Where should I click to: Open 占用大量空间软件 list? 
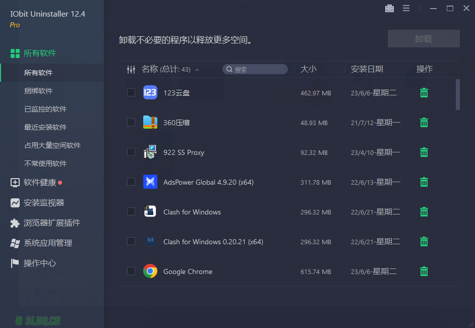click(52, 145)
